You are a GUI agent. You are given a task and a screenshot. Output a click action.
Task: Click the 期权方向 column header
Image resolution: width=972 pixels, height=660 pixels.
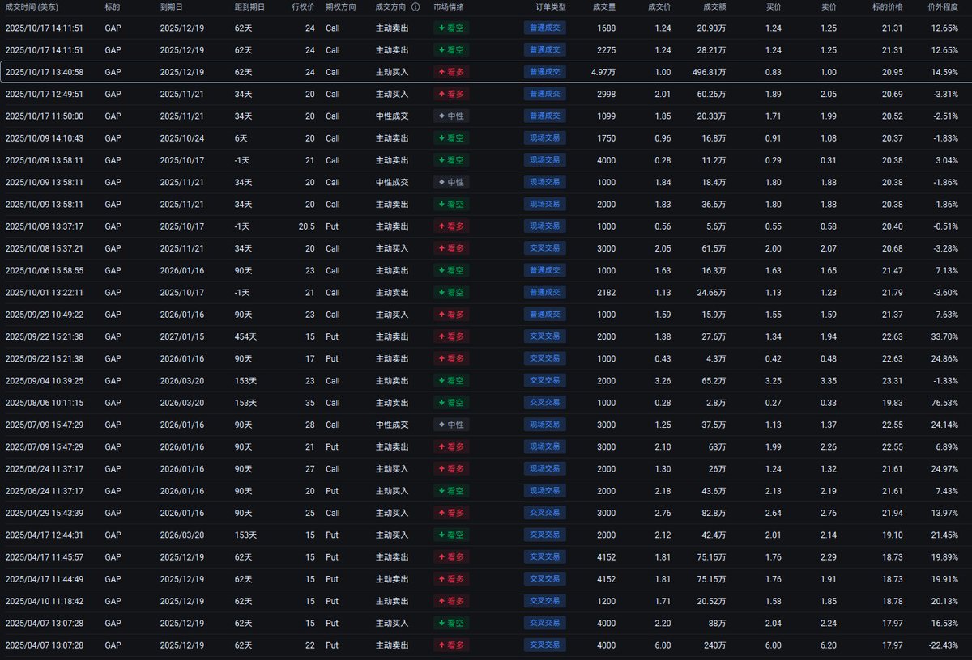pos(340,6)
